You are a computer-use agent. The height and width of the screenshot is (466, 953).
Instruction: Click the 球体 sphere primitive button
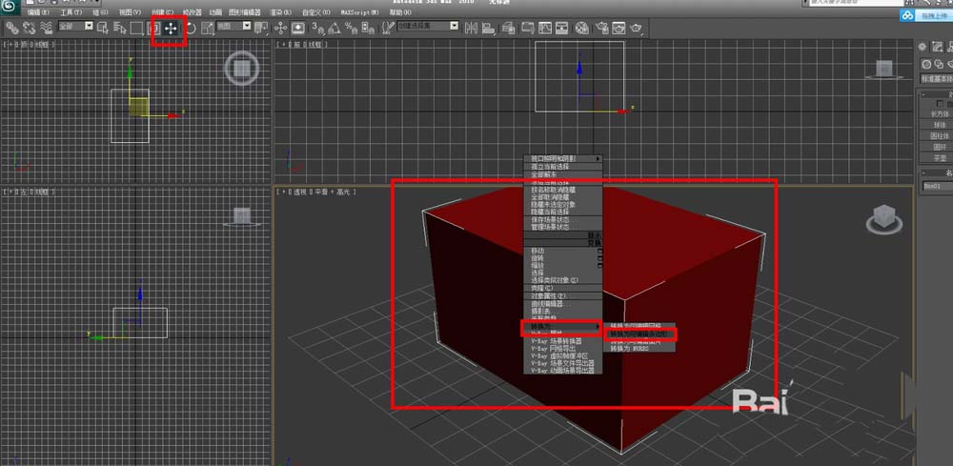pyautogui.click(x=938, y=124)
